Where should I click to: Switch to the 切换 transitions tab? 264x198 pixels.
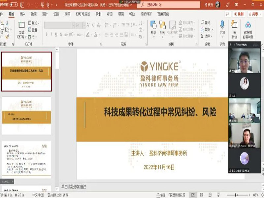[56, 14]
